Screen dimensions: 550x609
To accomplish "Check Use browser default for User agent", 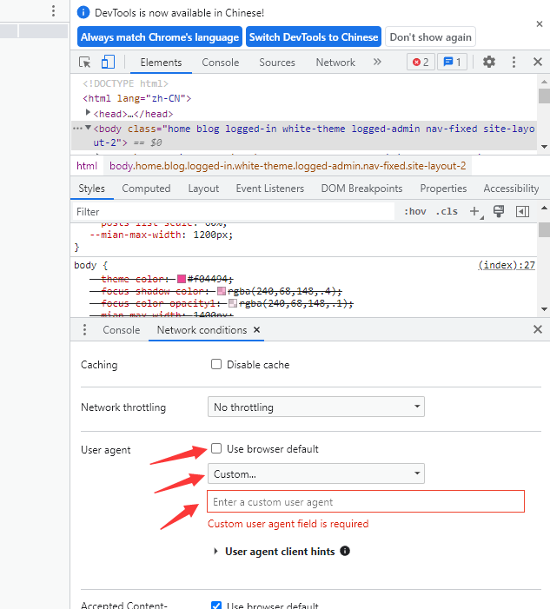I will tap(216, 449).
